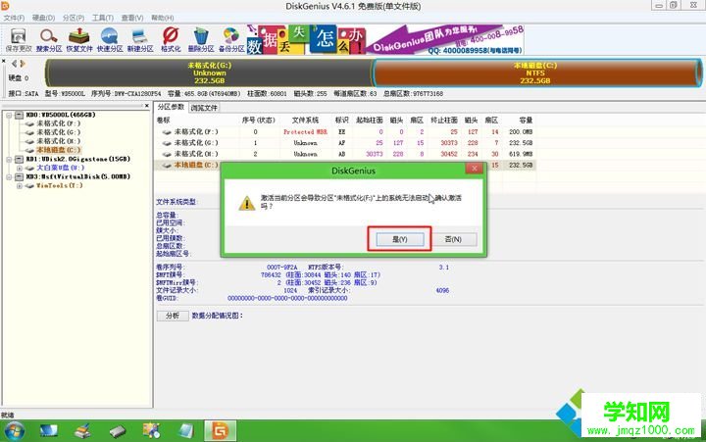
Task: Select 本地磁盘(C:) in the disk tree
Action: [x=59, y=150]
